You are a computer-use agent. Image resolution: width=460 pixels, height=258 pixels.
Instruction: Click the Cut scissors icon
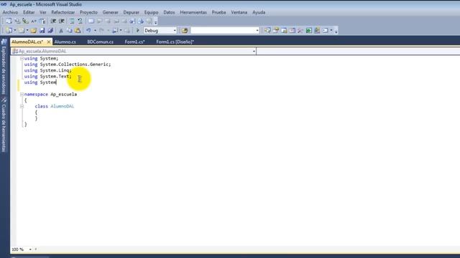[x=61, y=30]
